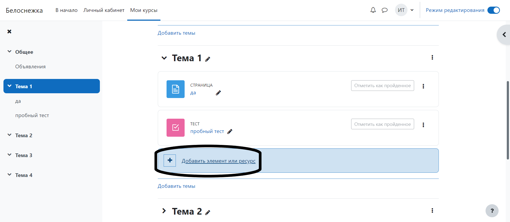Click Добавить элемент или ресурс
Viewport: 510px width, 222px height.
coord(218,161)
